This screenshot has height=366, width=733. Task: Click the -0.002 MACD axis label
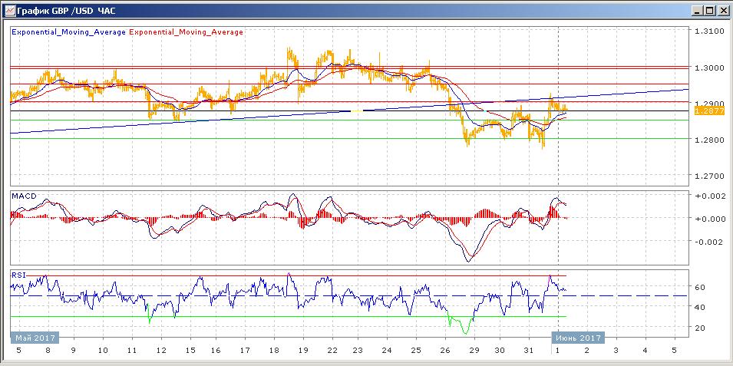pos(711,241)
